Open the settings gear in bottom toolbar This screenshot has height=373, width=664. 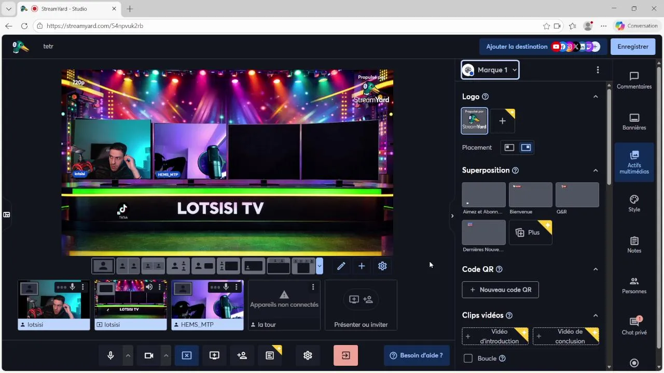coord(308,355)
